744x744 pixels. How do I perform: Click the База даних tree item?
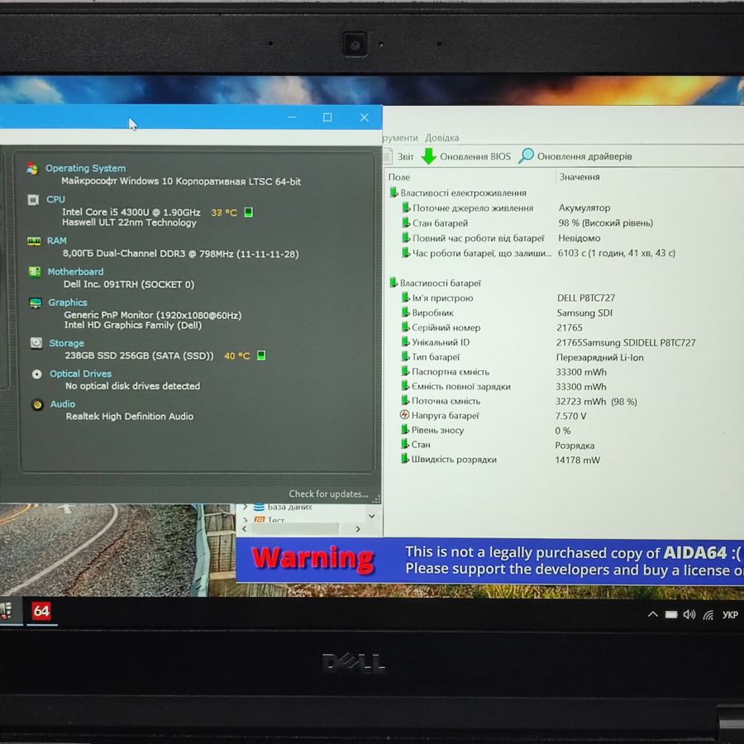click(290, 507)
